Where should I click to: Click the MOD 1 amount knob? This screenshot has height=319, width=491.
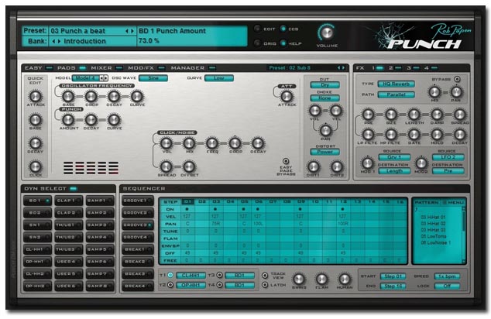(367, 163)
